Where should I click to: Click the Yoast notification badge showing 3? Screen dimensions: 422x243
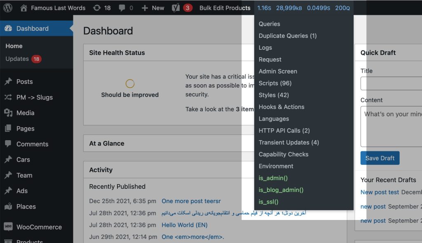[x=188, y=8]
